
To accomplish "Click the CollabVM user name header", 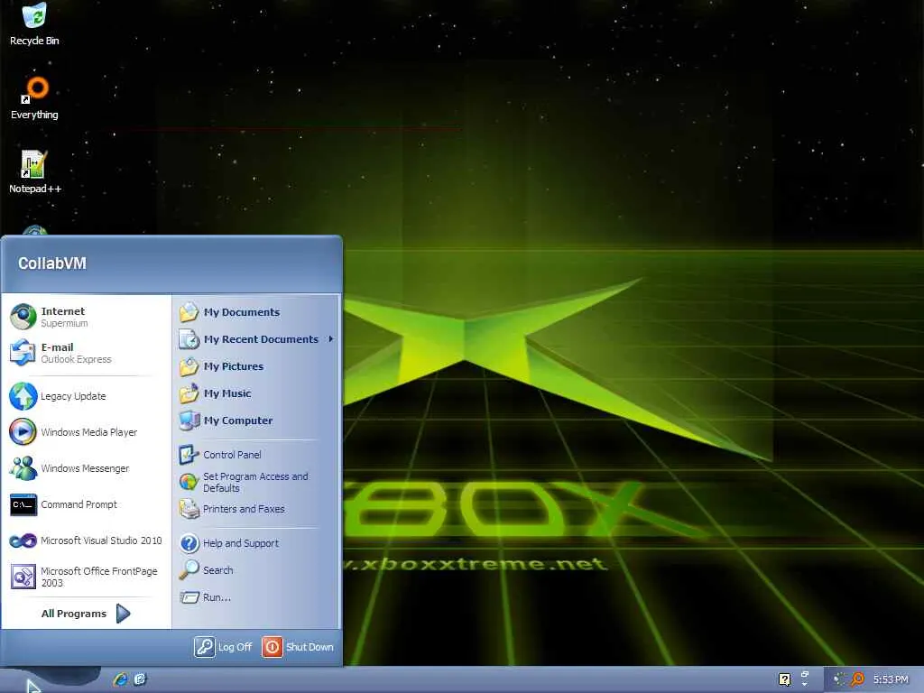I will point(52,263).
